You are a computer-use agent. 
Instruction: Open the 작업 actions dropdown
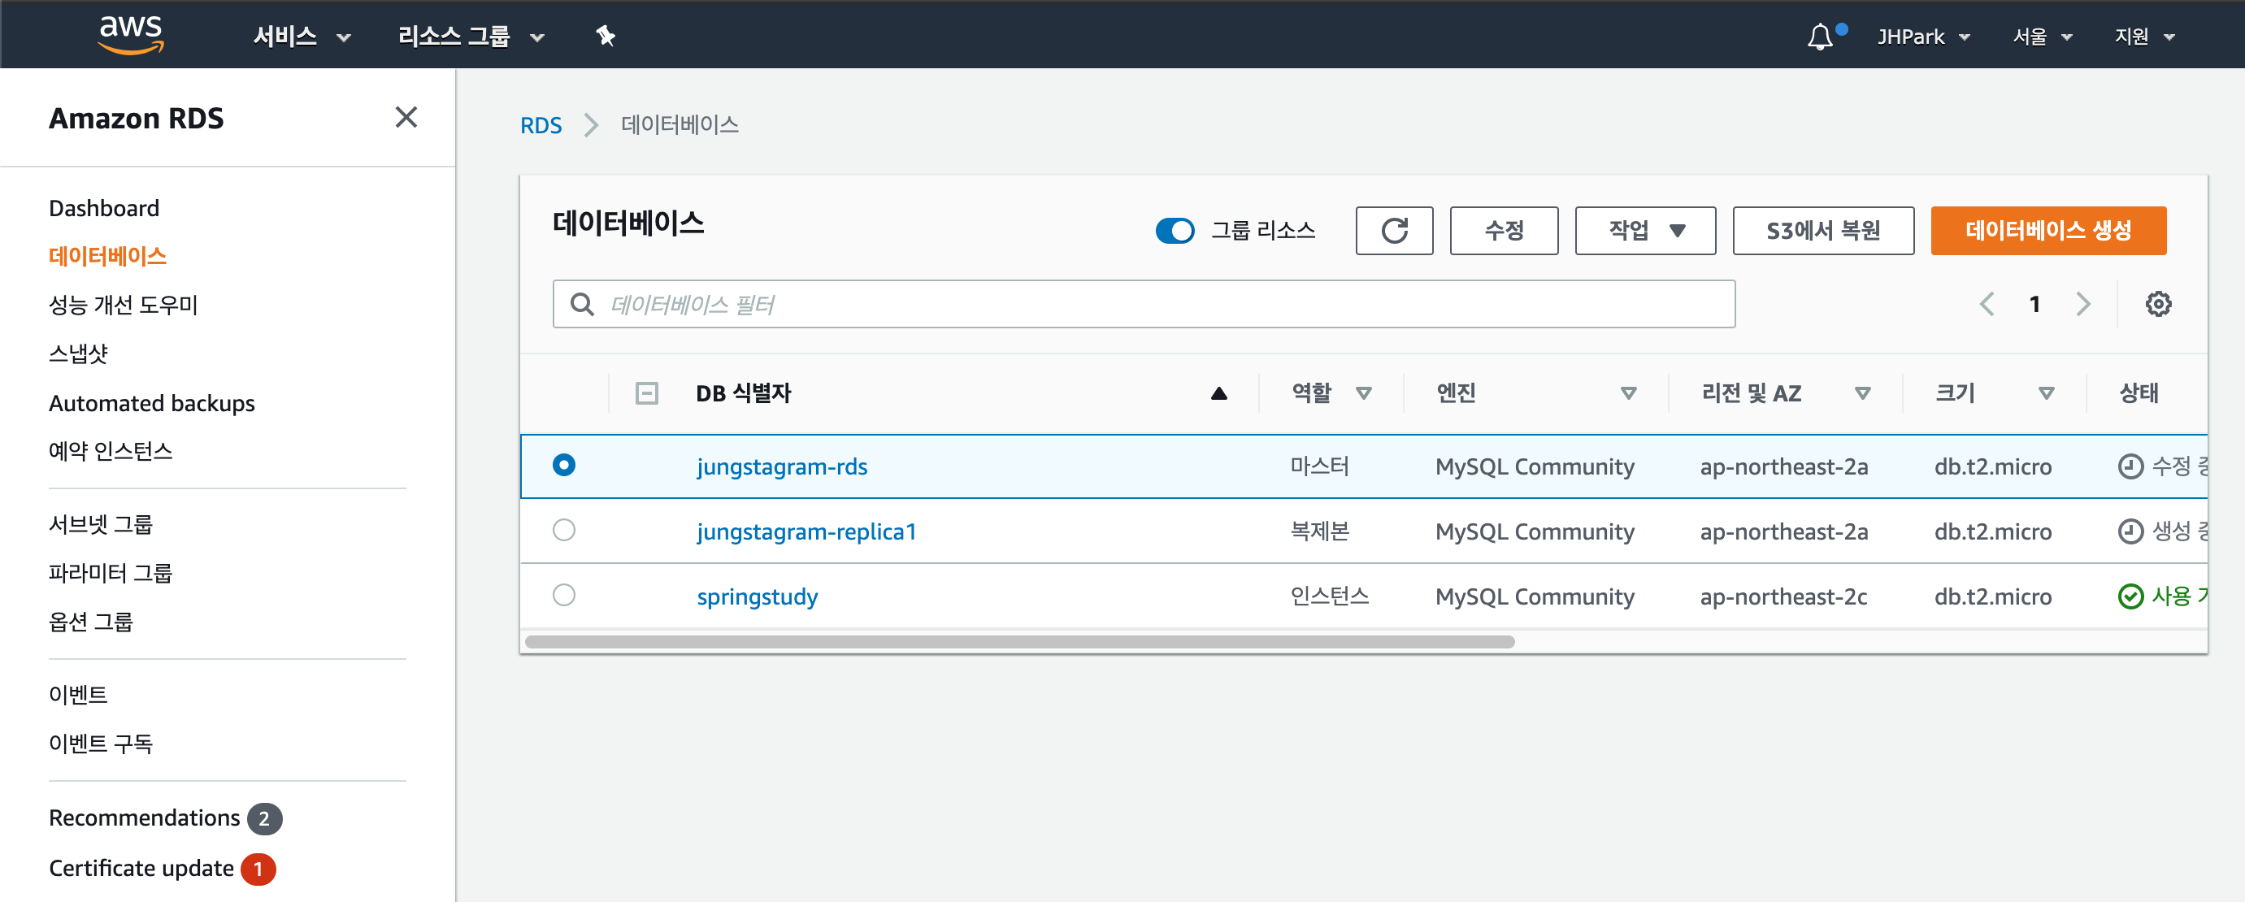(1644, 231)
